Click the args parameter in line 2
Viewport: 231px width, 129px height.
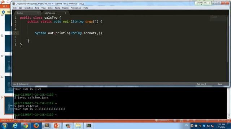click(89, 21)
